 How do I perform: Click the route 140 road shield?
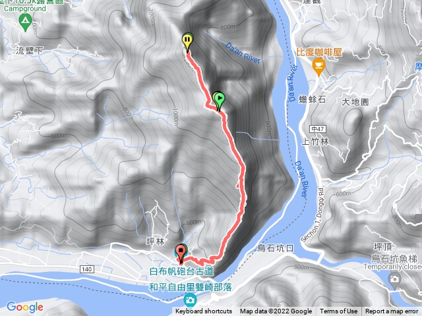click(87, 269)
